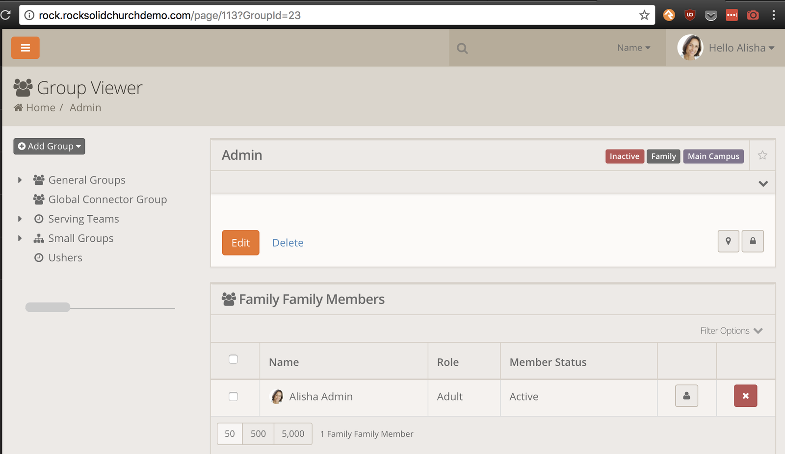Bookmark page with browser star icon

[x=644, y=15]
